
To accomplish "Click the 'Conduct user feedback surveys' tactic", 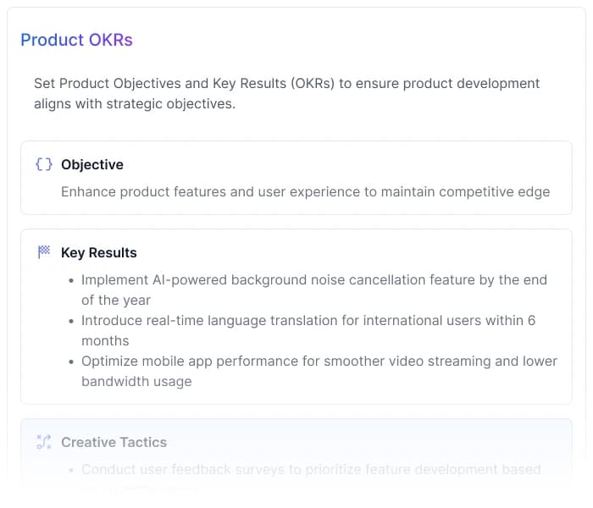I will [x=310, y=469].
